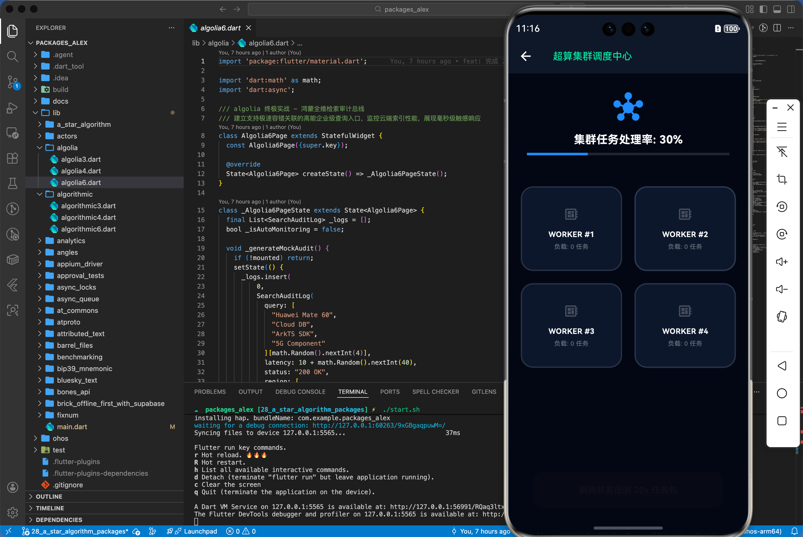The height and width of the screenshot is (537, 803).
Task: Open Source Control view with badge
Action: coord(13,82)
